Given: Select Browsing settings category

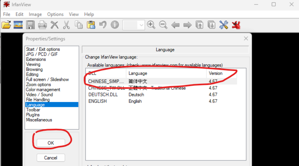Looking at the screenshot, I should click(x=34, y=70).
